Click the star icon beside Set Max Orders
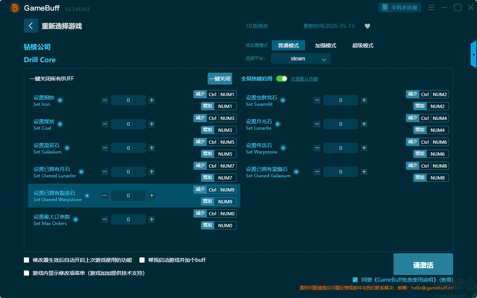The width and height of the screenshot is (477, 298). (x=76, y=219)
